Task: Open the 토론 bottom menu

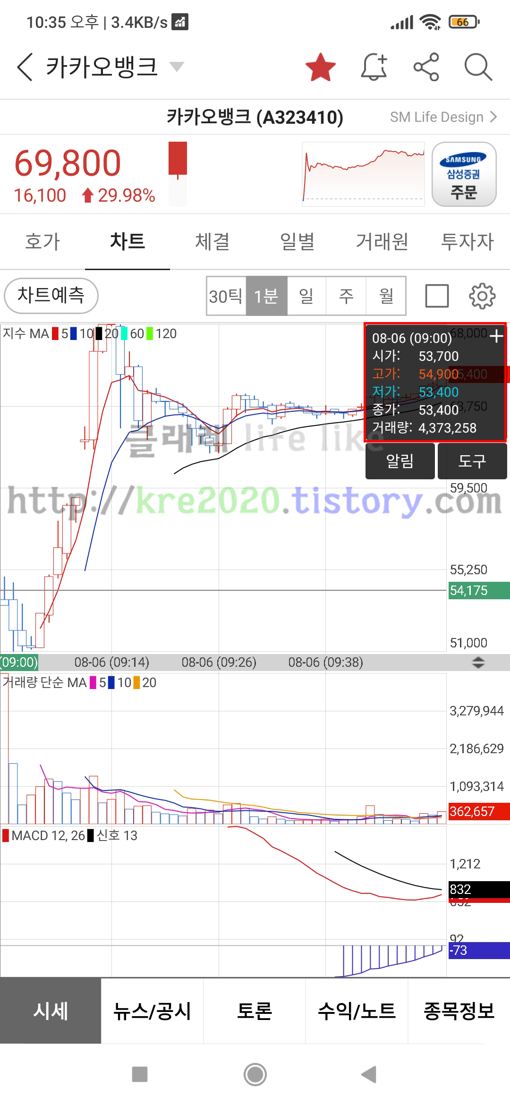Action: point(255,1011)
